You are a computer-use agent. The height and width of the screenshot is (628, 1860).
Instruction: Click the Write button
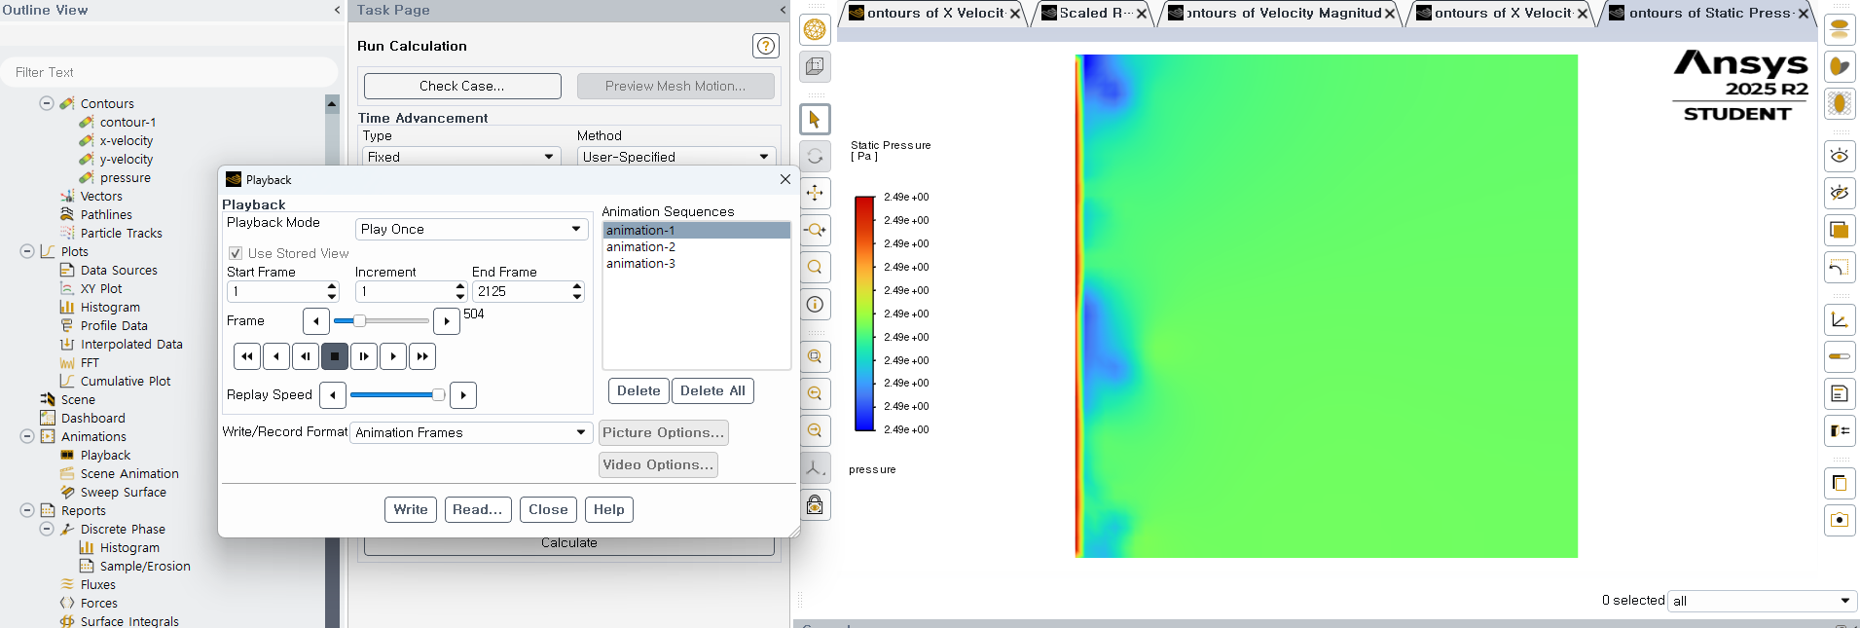point(411,509)
